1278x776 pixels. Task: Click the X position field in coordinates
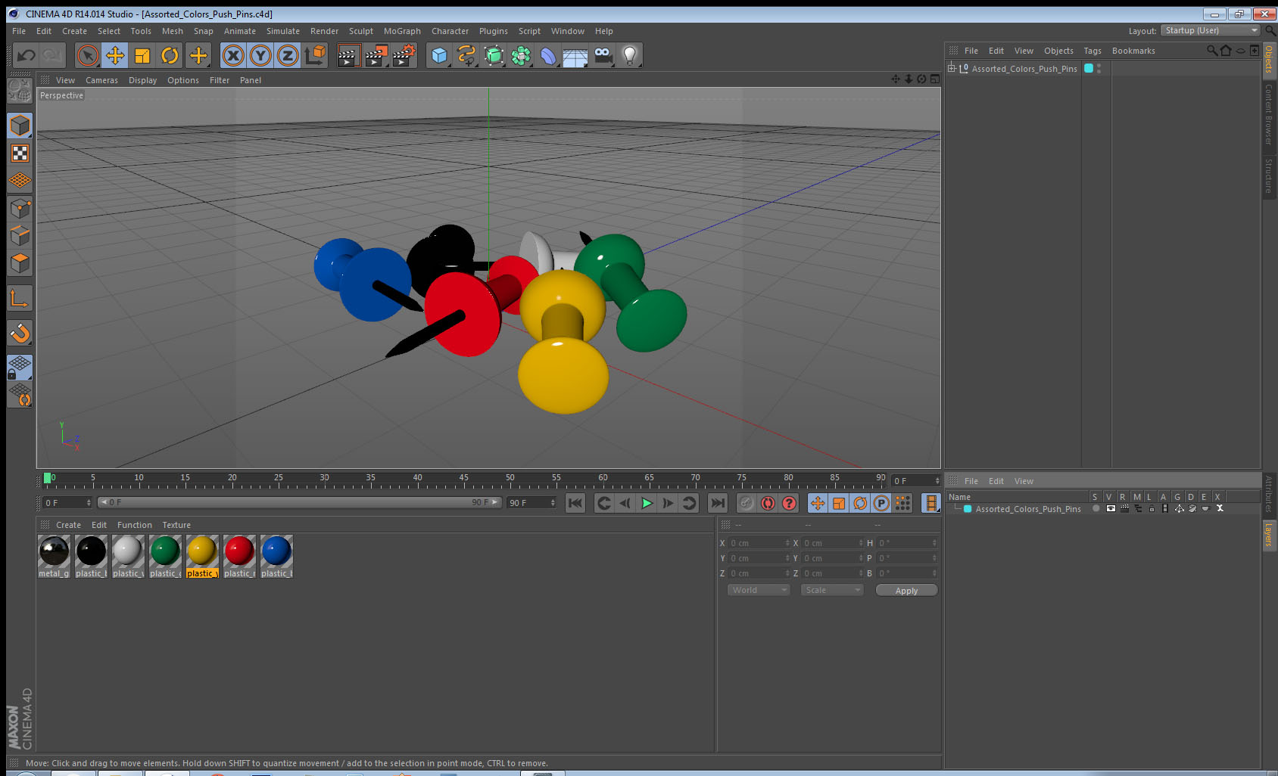pyautogui.click(x=759, y=543)
